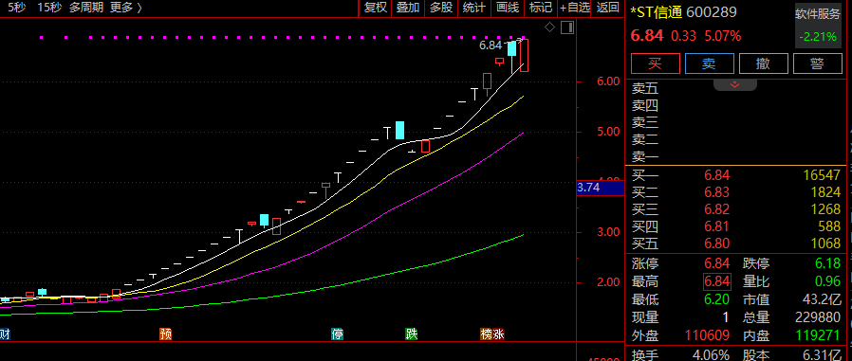Click the 警 alert button
852x361 pixels.
pyautogui.click(x=818, y=63)
